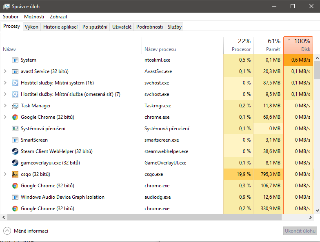This screenshot has width=320, height=242.
Task: Click the avast! Service process icon
Action: [15, 71]
